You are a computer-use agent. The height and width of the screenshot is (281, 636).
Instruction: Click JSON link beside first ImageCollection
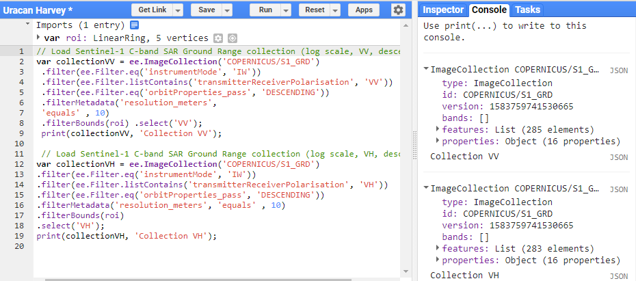(x=618, y=70)
